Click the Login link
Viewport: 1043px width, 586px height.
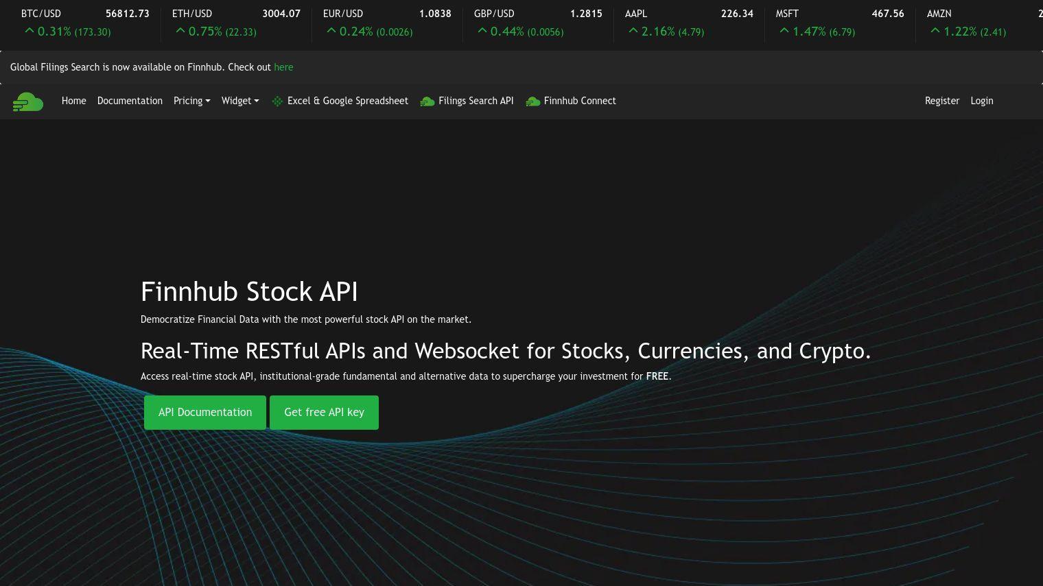tap(982, 101)
